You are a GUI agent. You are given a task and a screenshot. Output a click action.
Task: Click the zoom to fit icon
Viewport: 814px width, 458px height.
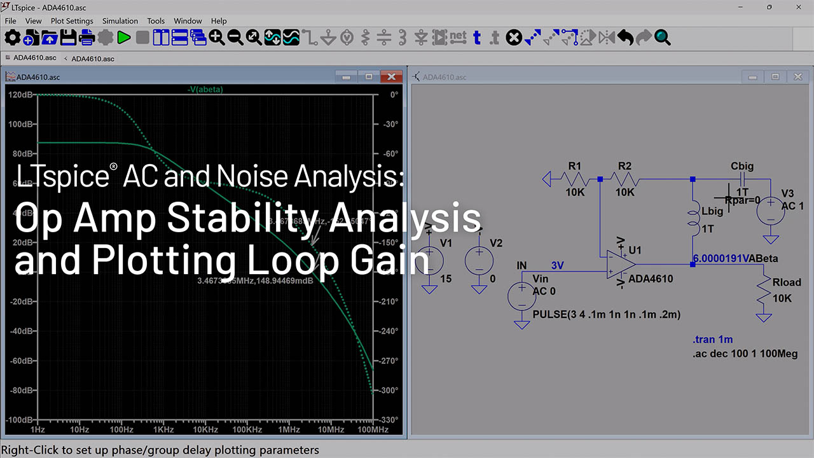(254, 38)
